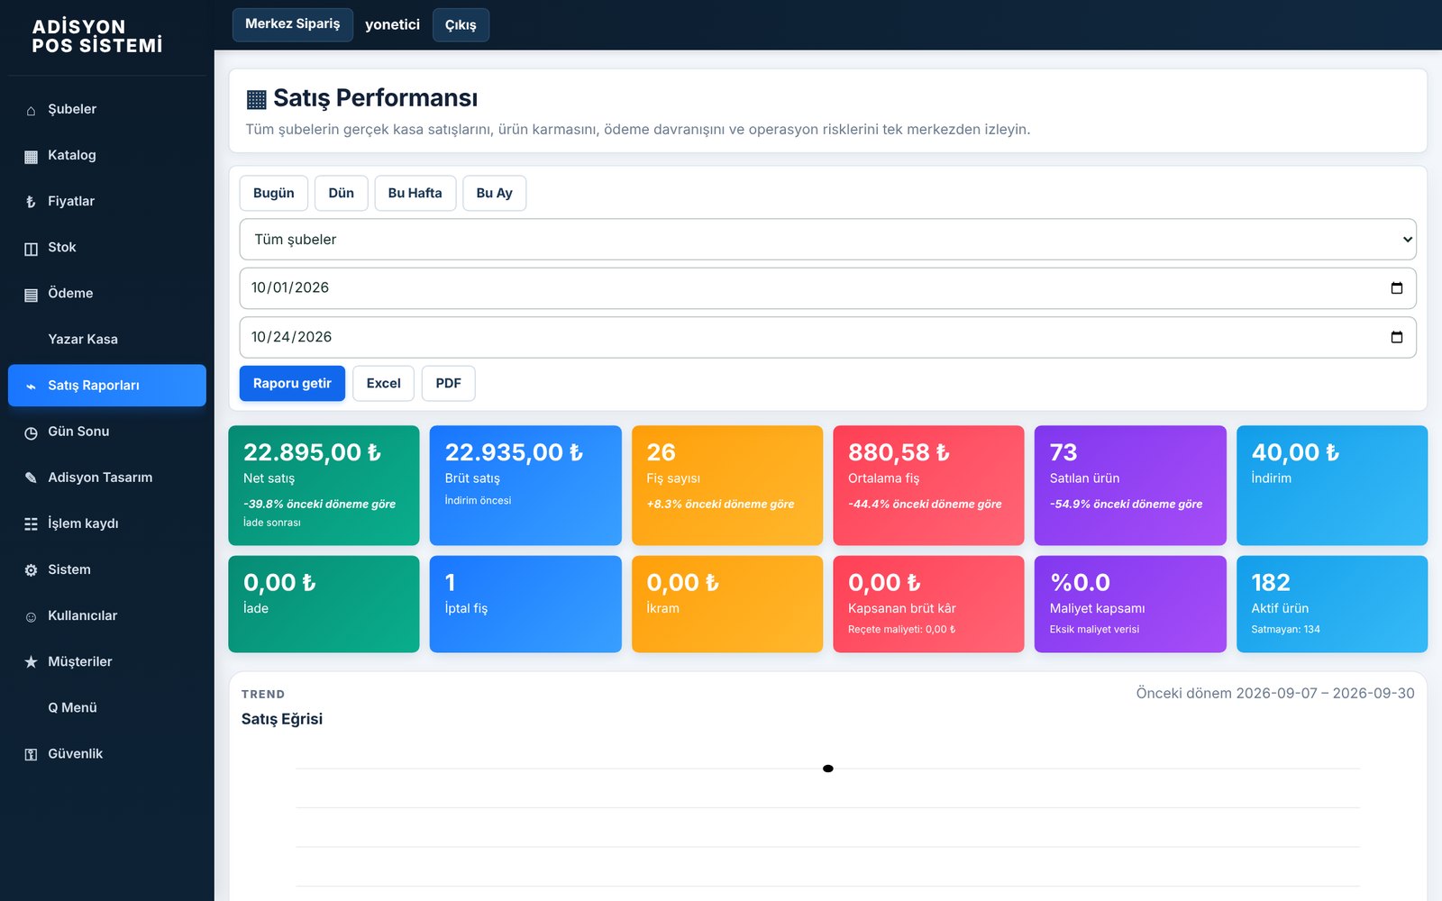Open Satış Raporları in sidebar
This screenshot has width=1442, height=901.
pyautogui.click(x=107, y=386)
